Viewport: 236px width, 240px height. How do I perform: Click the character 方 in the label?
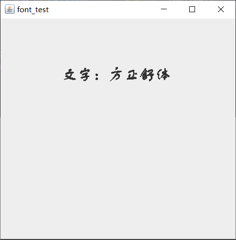coord(116,74)
